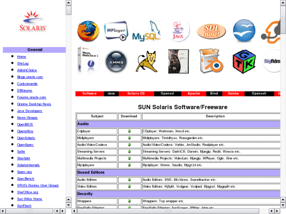Click the sidebar scroll-up arrow

pos(68,3)
